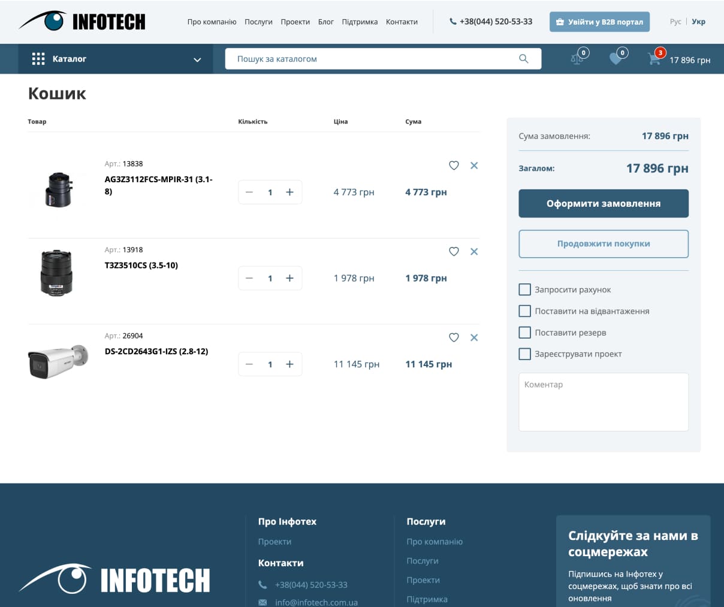
Task: Click the search magnifier icon
Action: pyautogui.click(x=523, y=59)
